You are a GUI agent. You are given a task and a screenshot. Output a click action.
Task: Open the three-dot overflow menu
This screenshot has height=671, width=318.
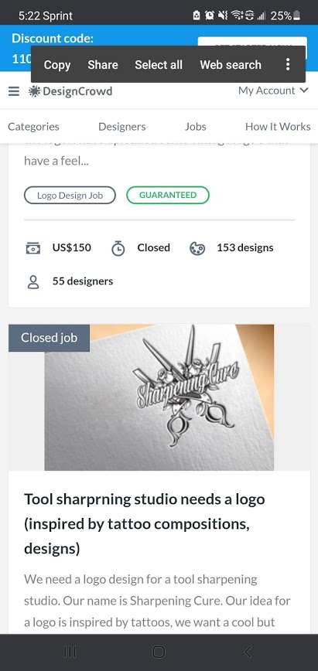288,65
